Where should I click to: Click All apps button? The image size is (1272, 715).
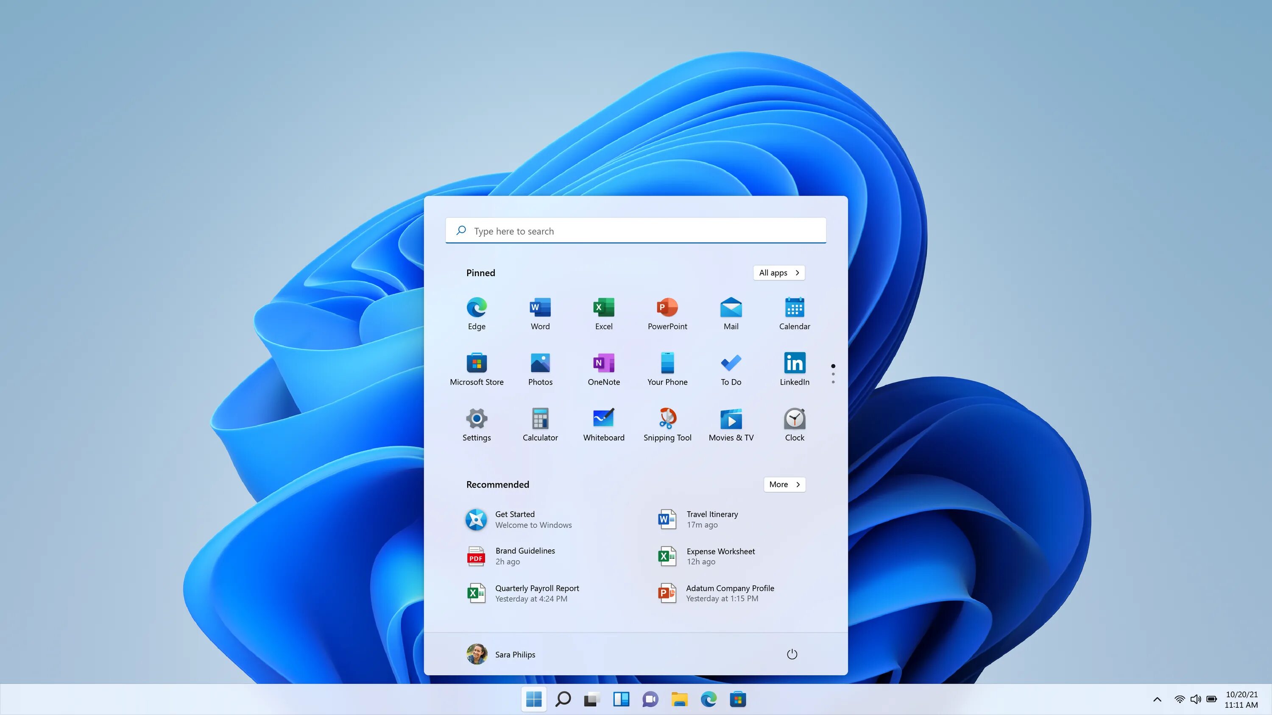point(779,272)
